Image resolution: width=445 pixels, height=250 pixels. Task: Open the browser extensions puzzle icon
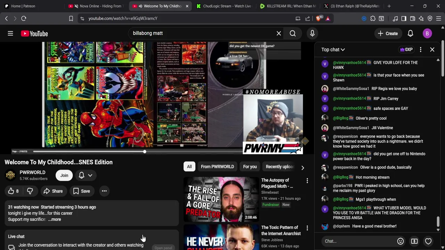click(x=373, y=18)
